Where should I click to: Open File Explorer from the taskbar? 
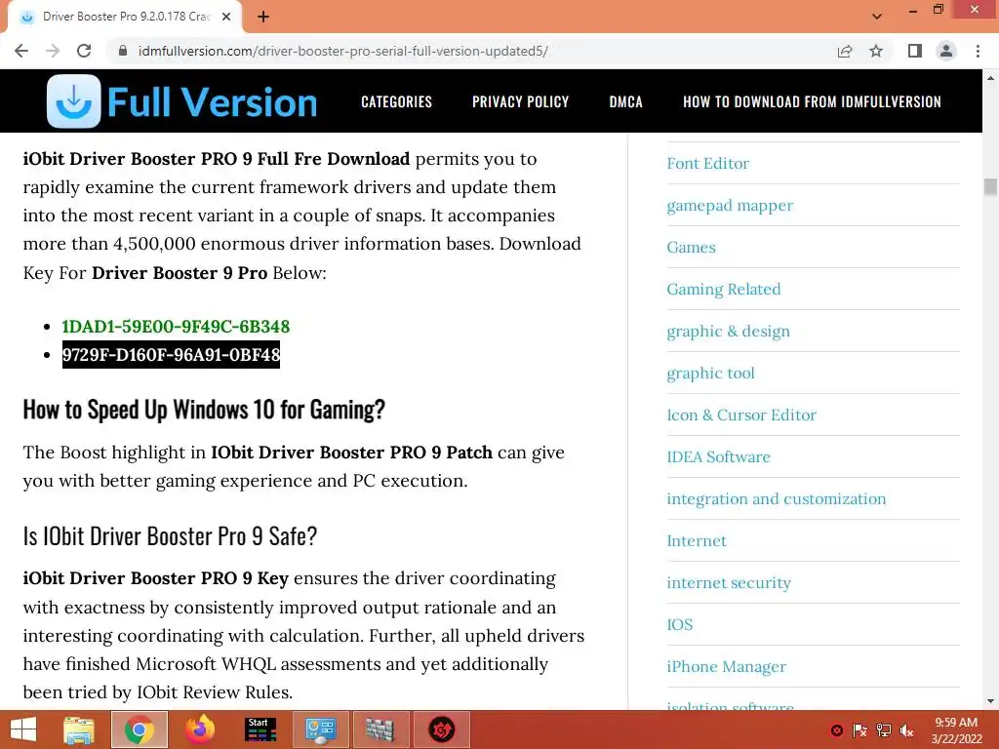[x=79, y=729]
